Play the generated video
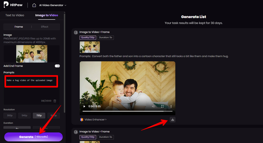Screen dimensions: 263x143 [84, 106]
